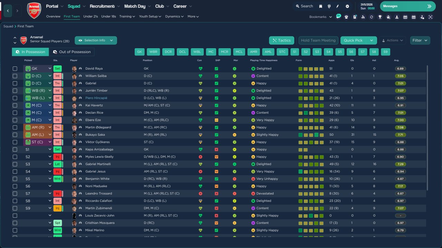Screen dimensions: 442x248
Task: Open the trophy shortcut icon
Action: click(380, 17)
